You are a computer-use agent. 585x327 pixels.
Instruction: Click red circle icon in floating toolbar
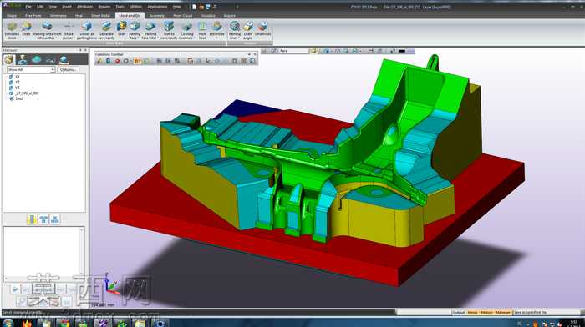click(x=117, y=61)
